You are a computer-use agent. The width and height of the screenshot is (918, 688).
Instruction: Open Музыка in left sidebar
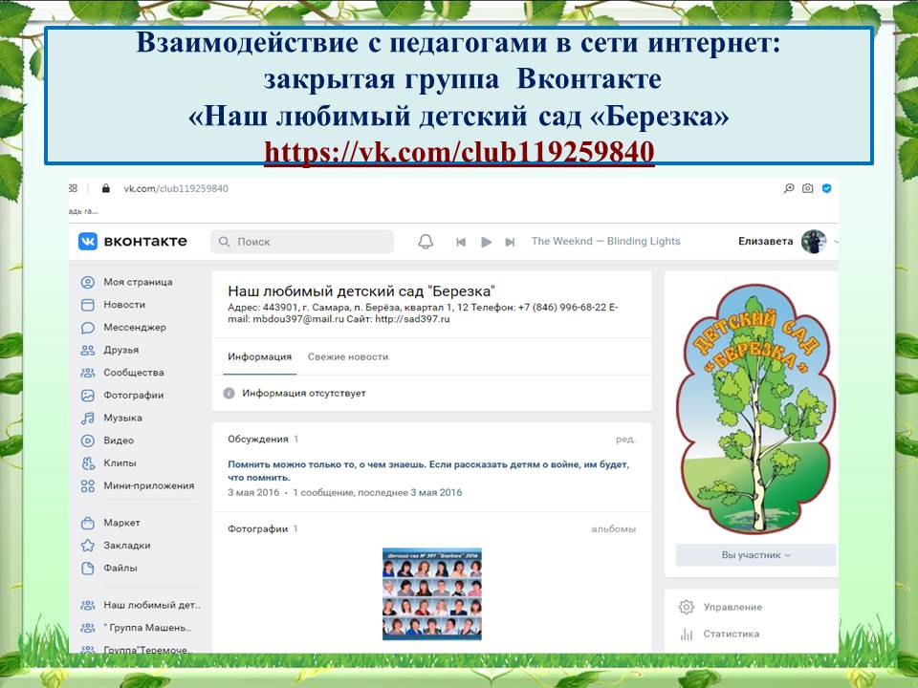[122, 418]
